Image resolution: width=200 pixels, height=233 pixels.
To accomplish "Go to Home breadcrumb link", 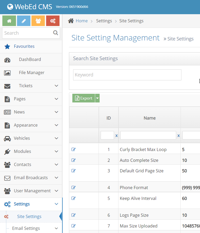I will 82,21.
